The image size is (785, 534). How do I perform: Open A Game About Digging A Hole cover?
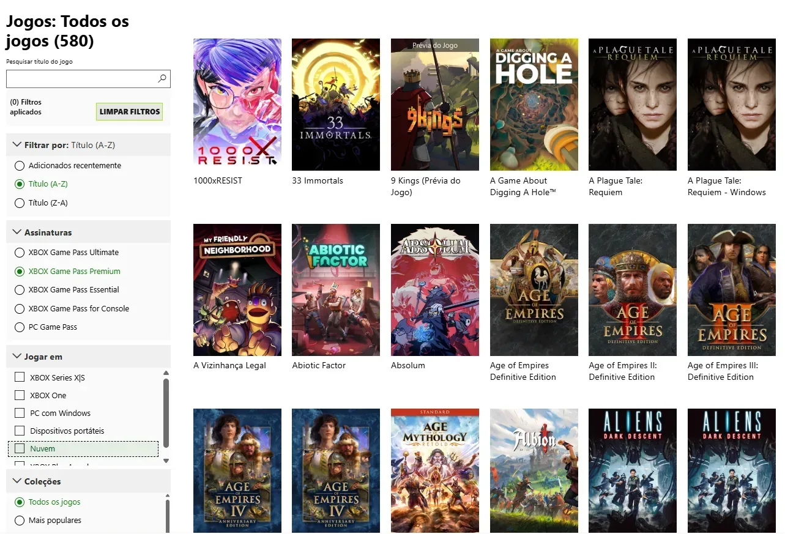(534, 105)
